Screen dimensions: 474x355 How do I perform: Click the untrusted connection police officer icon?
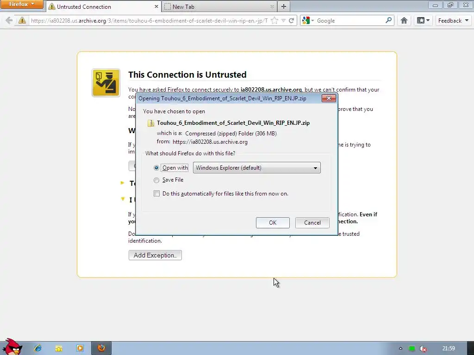point(106,83)
